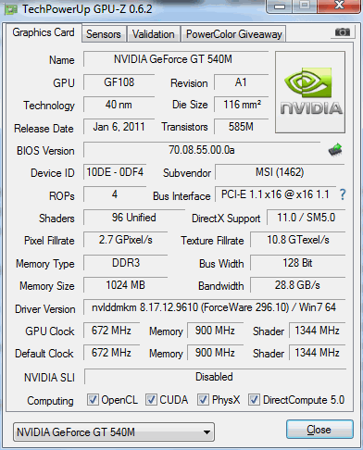Switch to the Sensors tab
This screenshot has height=450, width=363.
[104, 34]
